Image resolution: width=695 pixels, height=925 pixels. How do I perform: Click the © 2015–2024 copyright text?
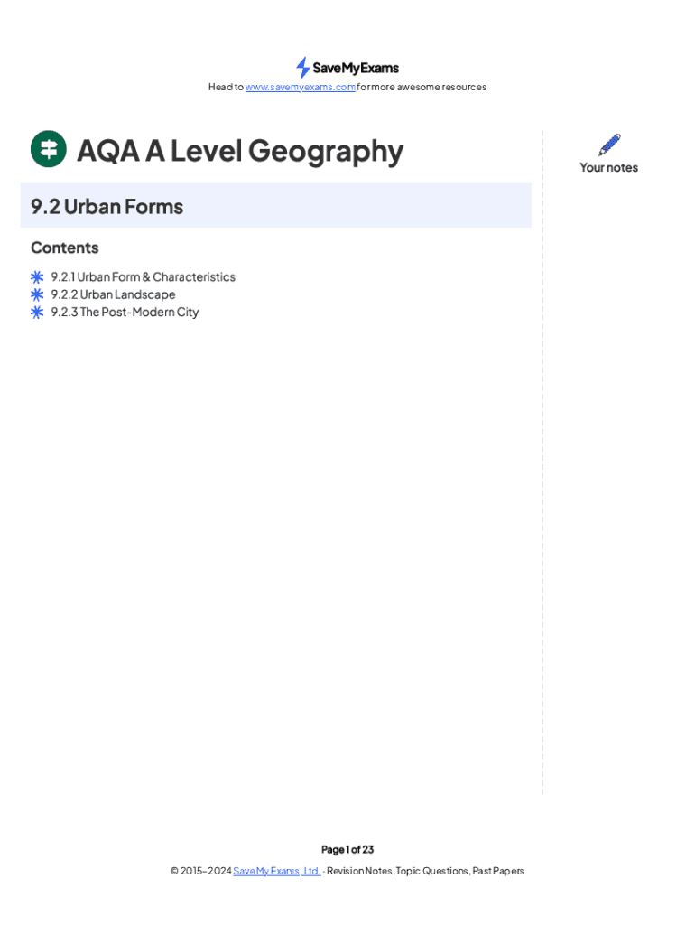200,872
